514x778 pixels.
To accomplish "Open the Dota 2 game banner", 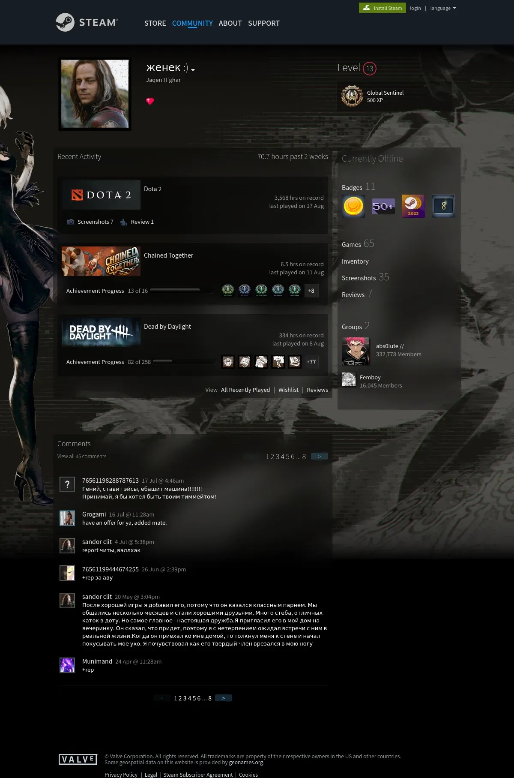I will 101,195.
